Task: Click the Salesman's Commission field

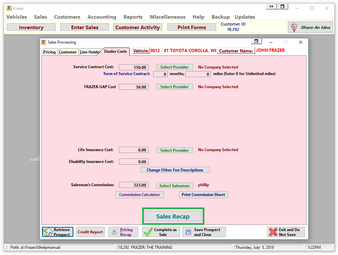Action: click(x=133, y=185)
